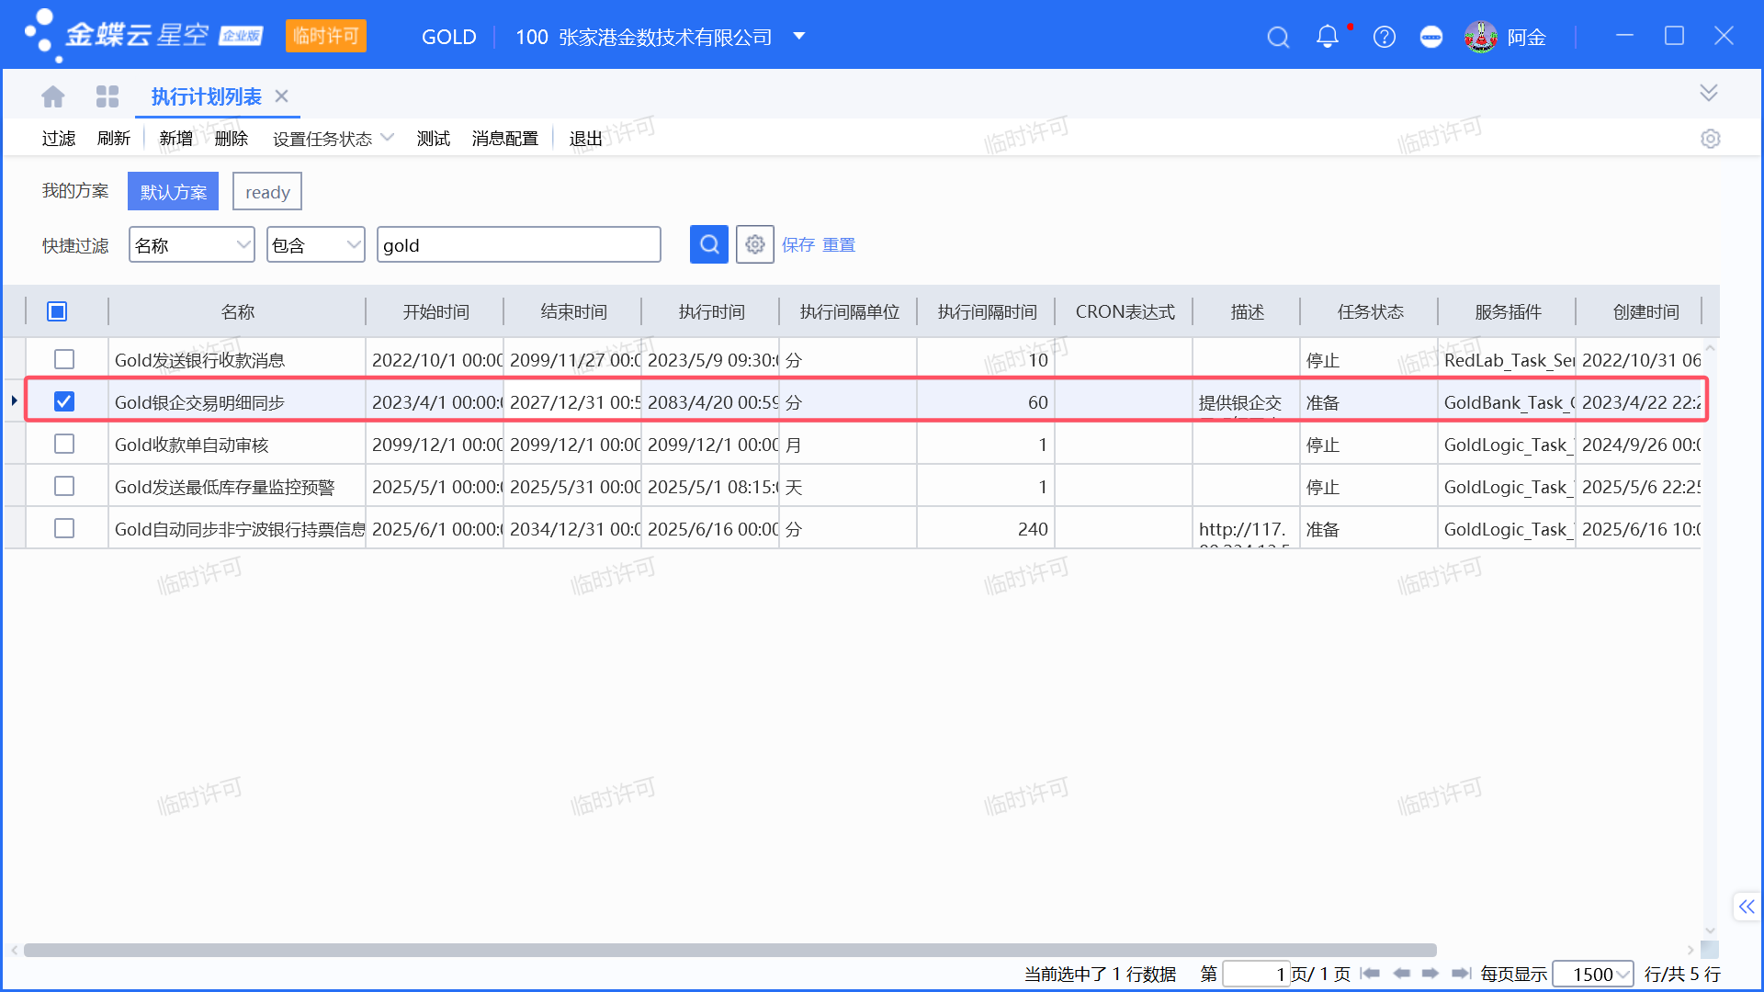This screenshot has width=1764, height=992.
Task: Open filter settings gear beside search
Action: [x=755, y=244]
